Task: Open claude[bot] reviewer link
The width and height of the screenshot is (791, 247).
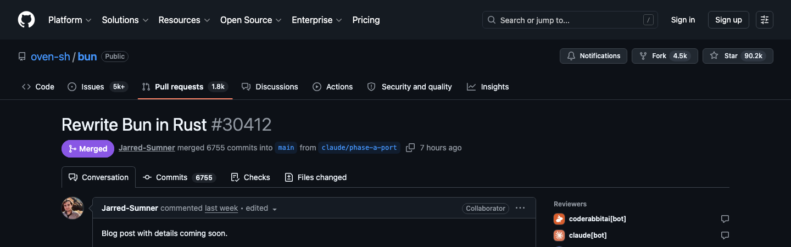Action: coord(588,235)
